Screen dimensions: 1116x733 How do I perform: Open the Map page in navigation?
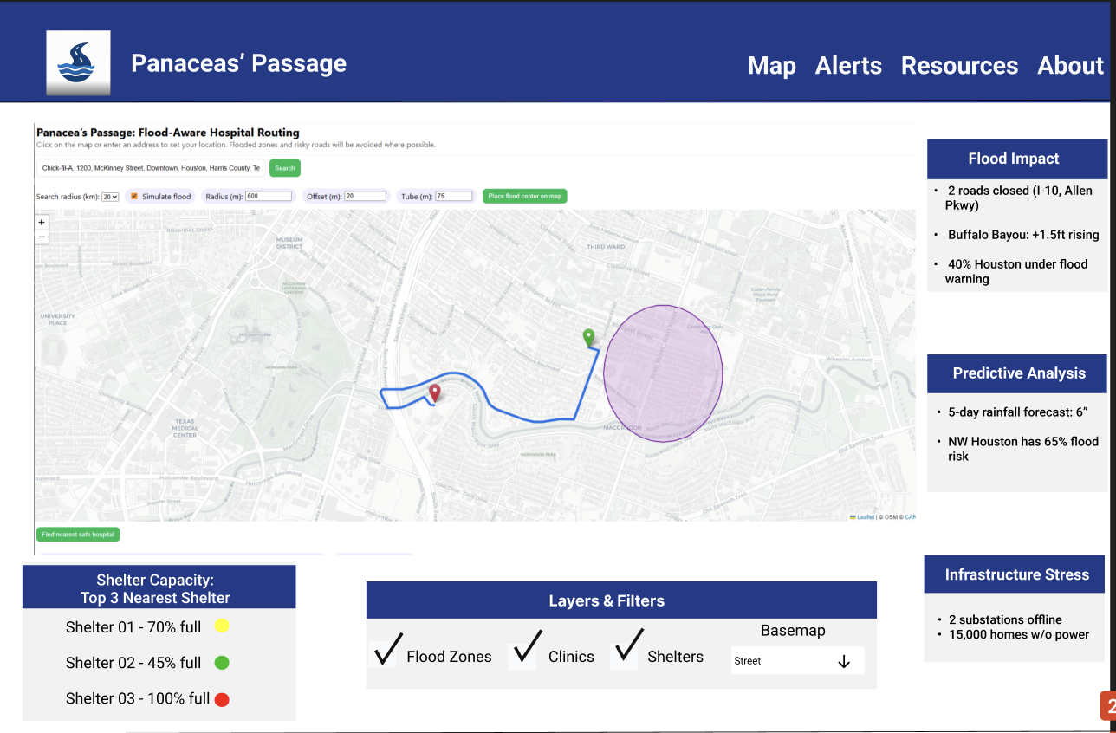coord(772,66)
